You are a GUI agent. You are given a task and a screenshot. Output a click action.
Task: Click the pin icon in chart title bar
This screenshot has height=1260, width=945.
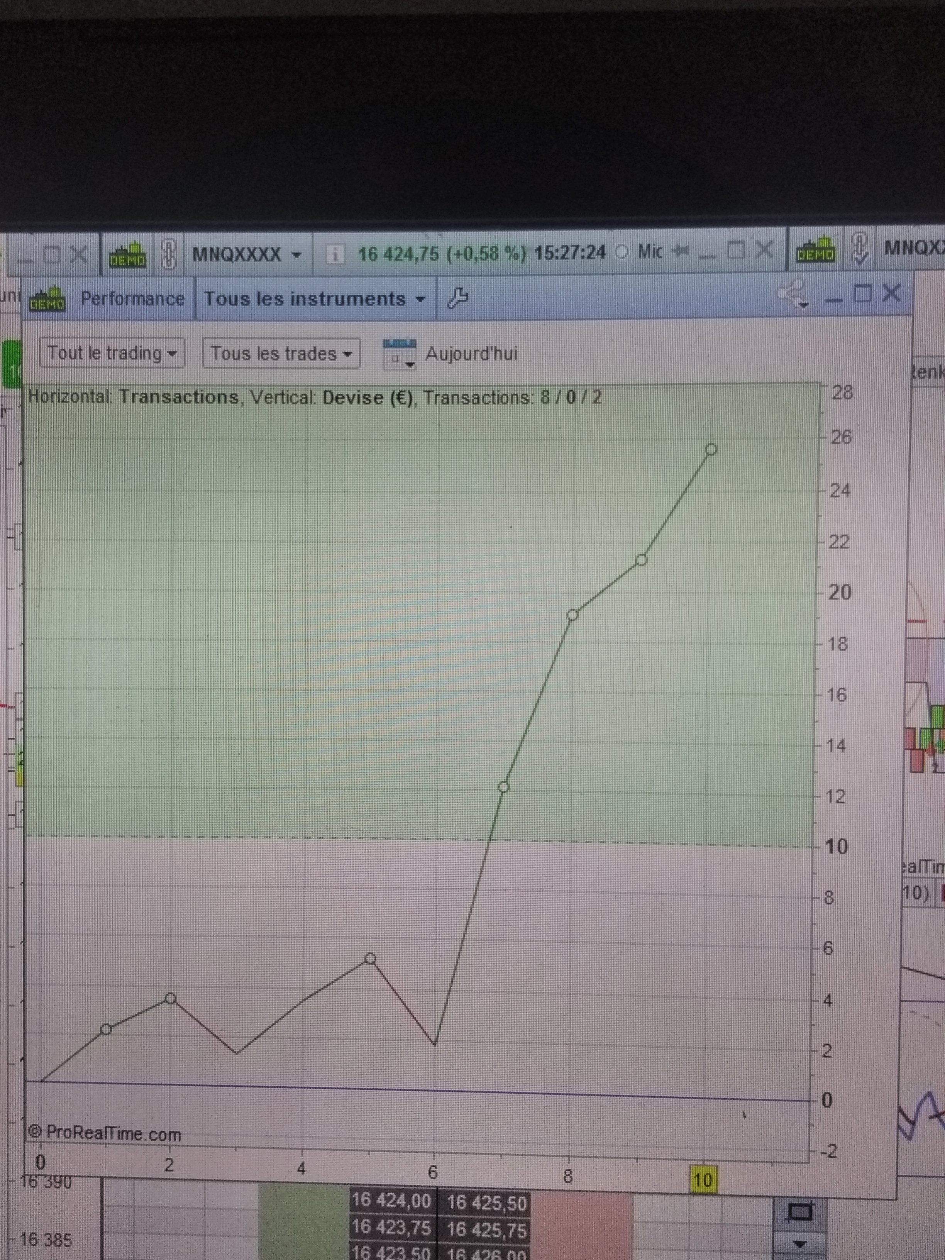[x=680, y=251]
